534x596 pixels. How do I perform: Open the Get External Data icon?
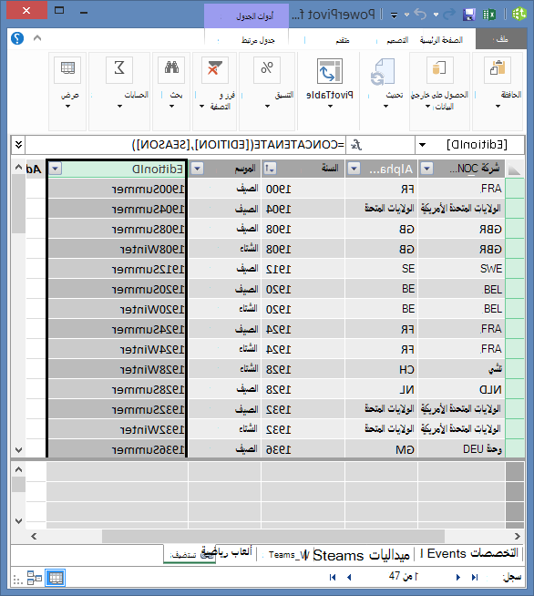point(440,69)
